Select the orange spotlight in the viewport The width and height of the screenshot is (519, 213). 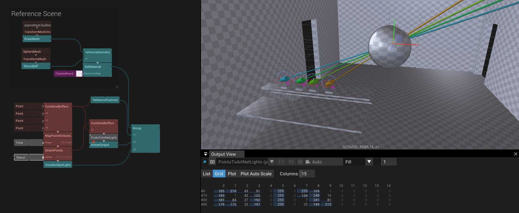pyautogui.click(x=329, y=84)
